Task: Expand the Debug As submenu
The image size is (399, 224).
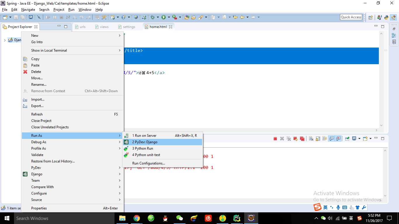Action: 73,142
